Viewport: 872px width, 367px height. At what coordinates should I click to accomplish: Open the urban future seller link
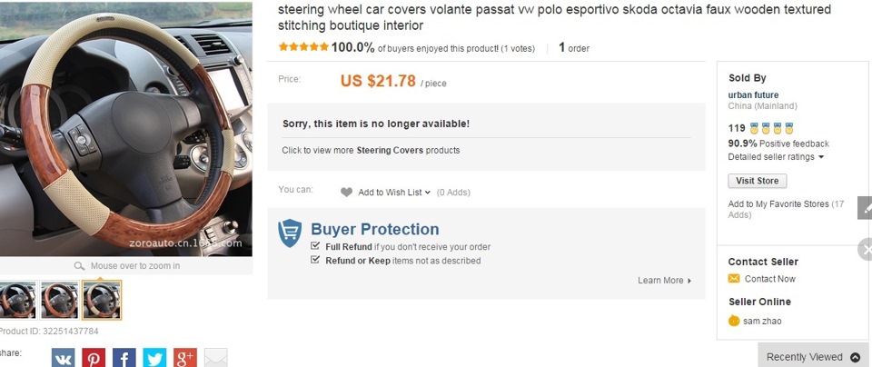coord(753,94)
